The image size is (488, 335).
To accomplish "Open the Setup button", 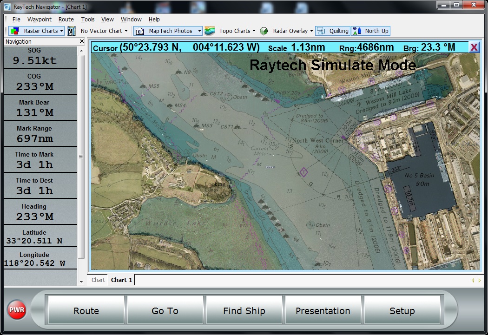I will [402, 310].
